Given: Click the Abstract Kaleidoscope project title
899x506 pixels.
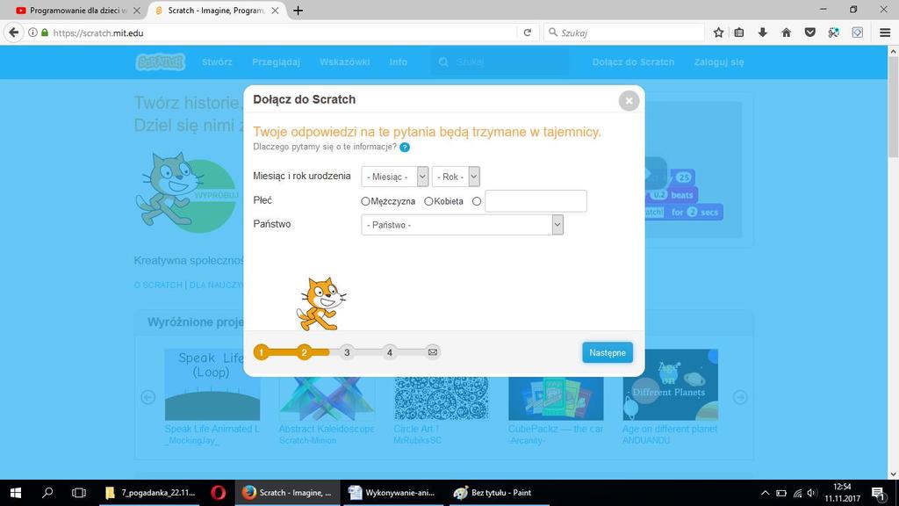Looking at the screenshot, I should point(327,429).
